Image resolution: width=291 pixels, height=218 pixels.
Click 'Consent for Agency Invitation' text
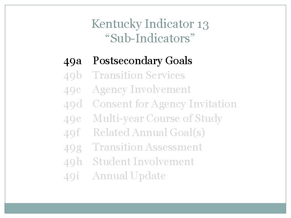click(164, 104)
